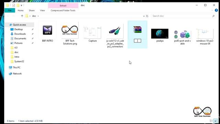Screen dimensions: 220x124
Task: Open the 4.0 folder in sidebar
Action: tap(16, 48)
